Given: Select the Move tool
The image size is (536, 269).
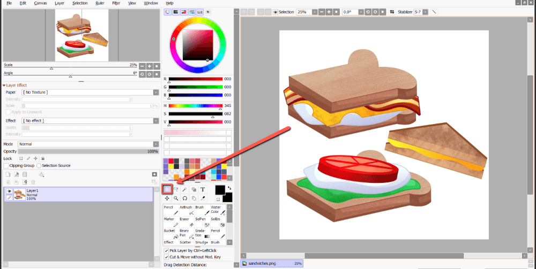Looking at the screenshot, I should (x=167, y=198).
